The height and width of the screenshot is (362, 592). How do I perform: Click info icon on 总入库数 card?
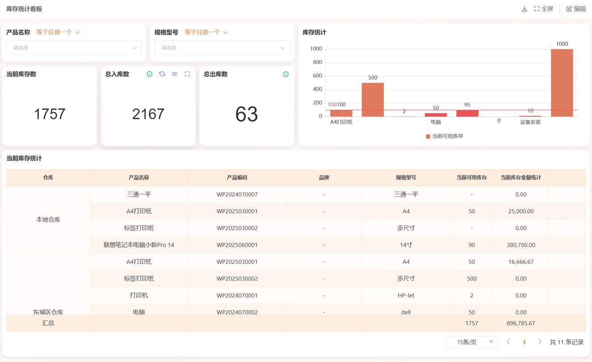tap(150, 74)
